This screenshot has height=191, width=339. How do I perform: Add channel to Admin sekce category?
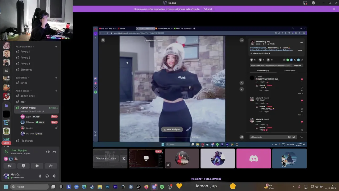coord(56,91)
